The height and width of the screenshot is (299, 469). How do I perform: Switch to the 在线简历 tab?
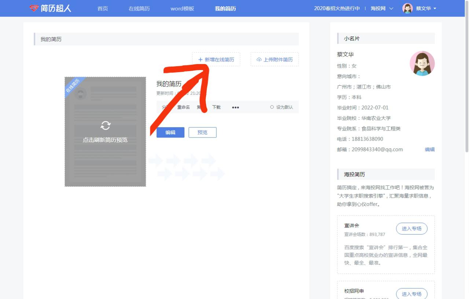point(139,8)
